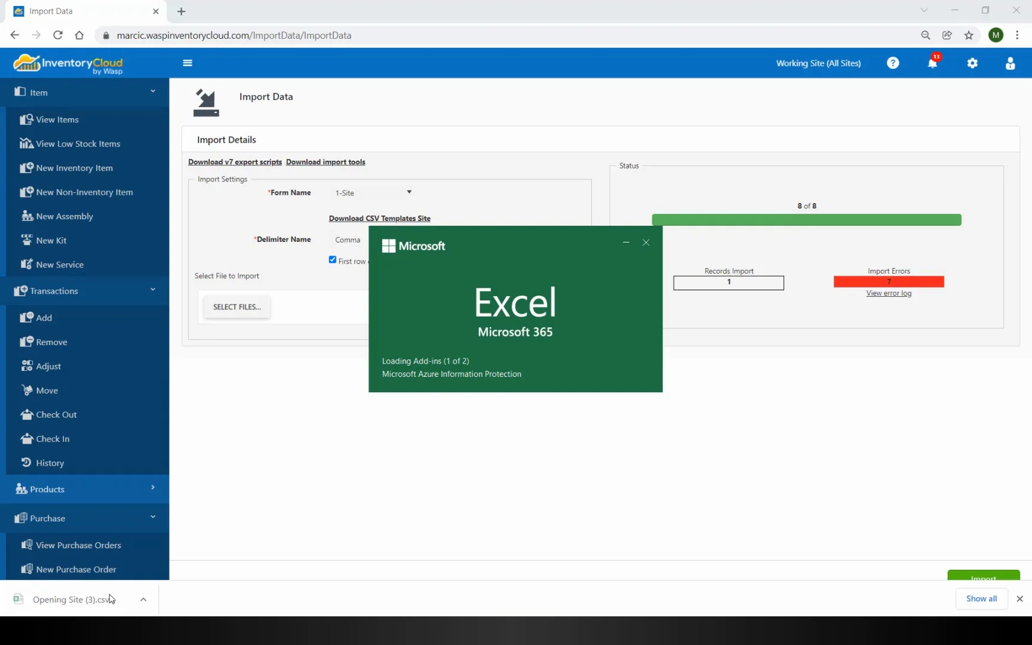Image resolution: width=1032 pixels, height=645 pixels.
Task: Click the Adjust transaction icon
Action: [26, 365]
